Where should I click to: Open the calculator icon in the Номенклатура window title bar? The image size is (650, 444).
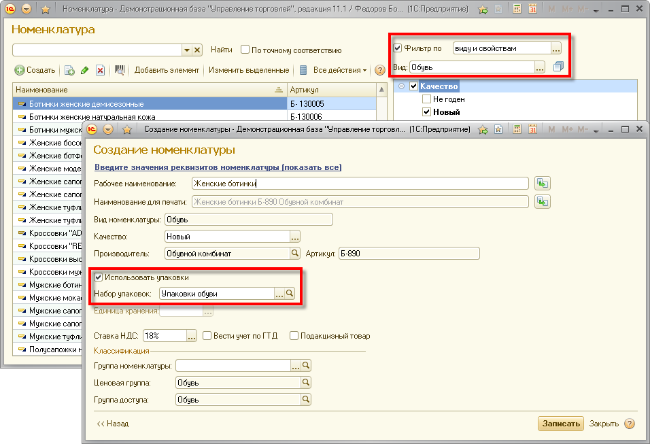pyautogui.click(x=517, y=9)
